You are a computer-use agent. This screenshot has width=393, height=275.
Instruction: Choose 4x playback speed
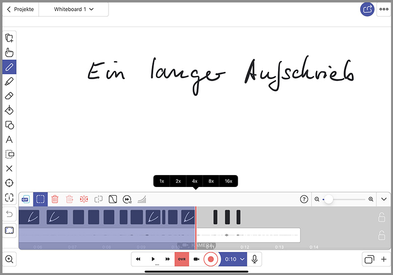click(x=195, y=181)
